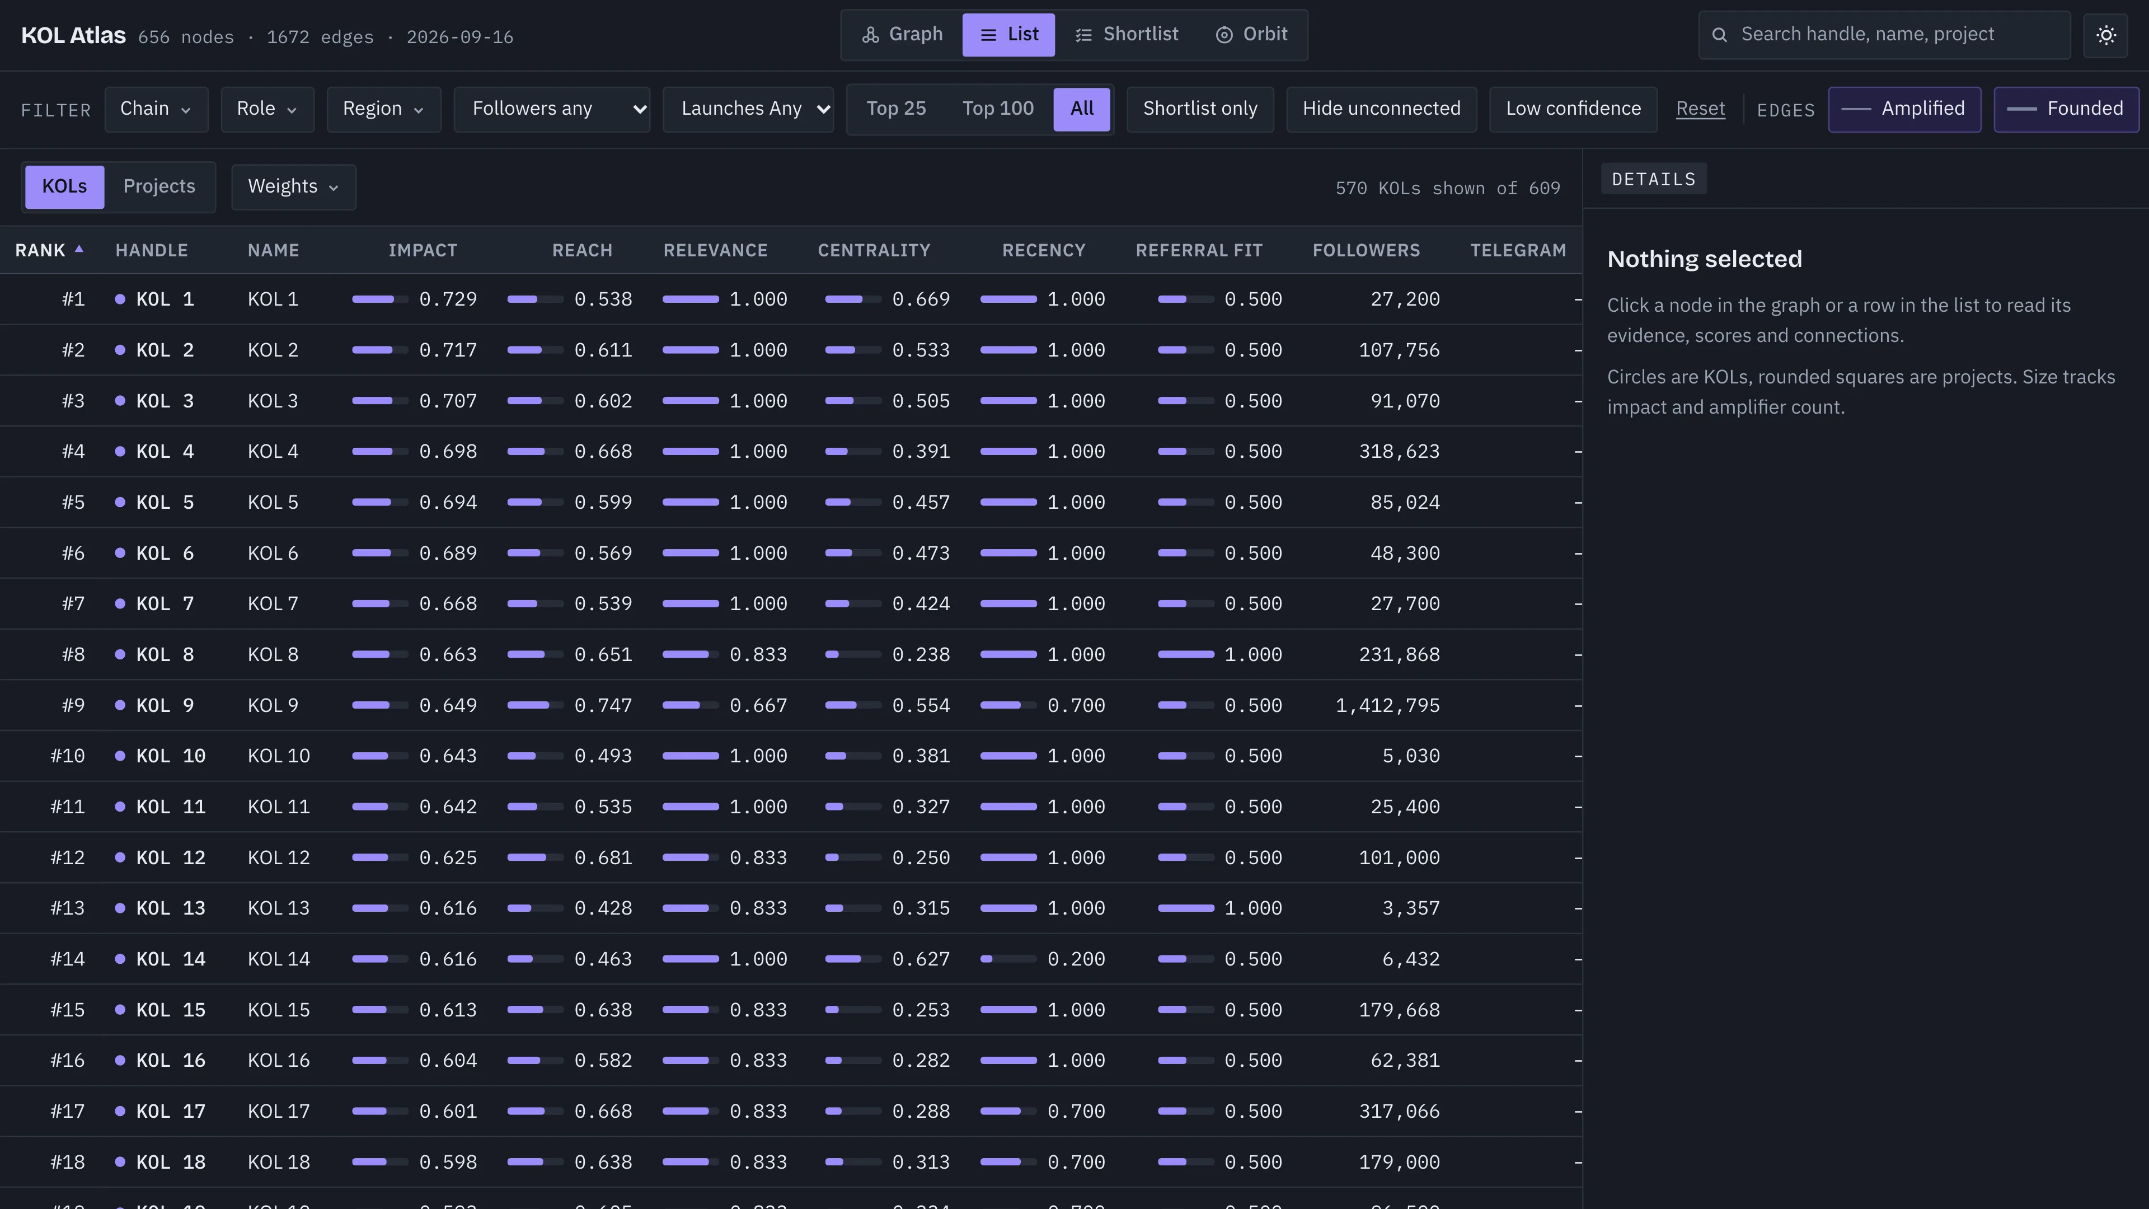2149x1209 pixels.
Task: Click the recency bar for KOL 14
Action: pyautogui.click(x=1008, y=959)
